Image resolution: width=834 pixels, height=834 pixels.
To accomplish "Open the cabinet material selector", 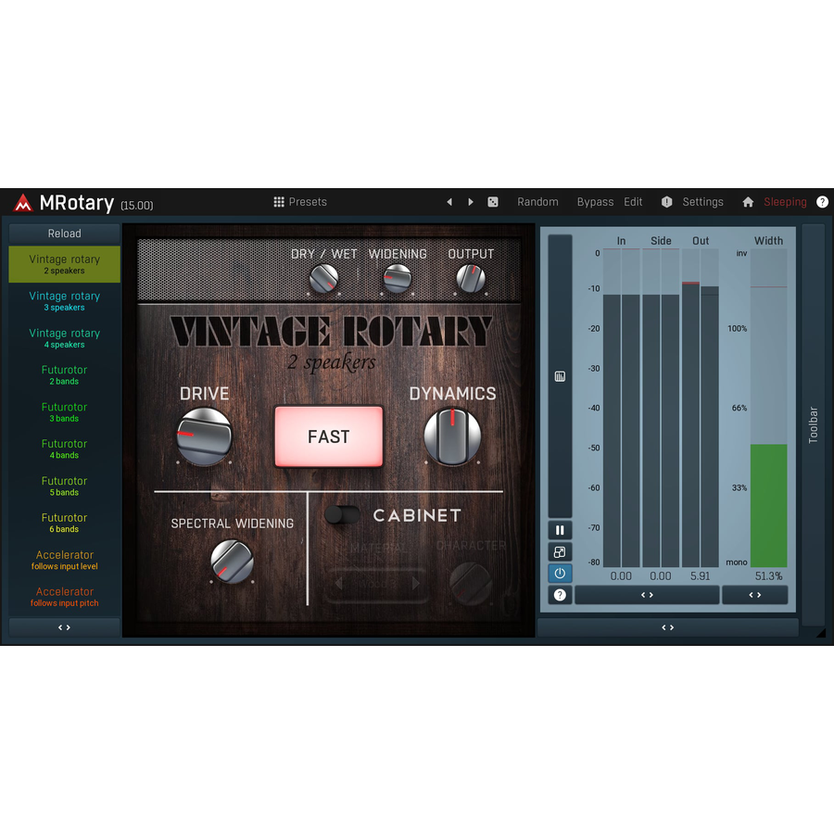I will pyautogui.click(x=377, y=584).
